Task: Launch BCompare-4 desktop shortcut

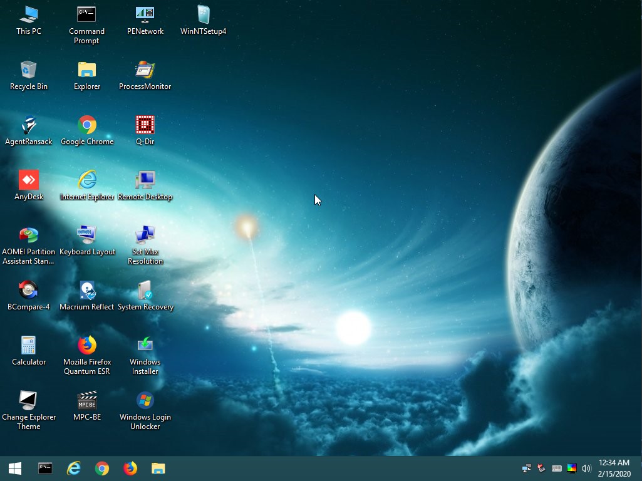Action: pos(29,296)
